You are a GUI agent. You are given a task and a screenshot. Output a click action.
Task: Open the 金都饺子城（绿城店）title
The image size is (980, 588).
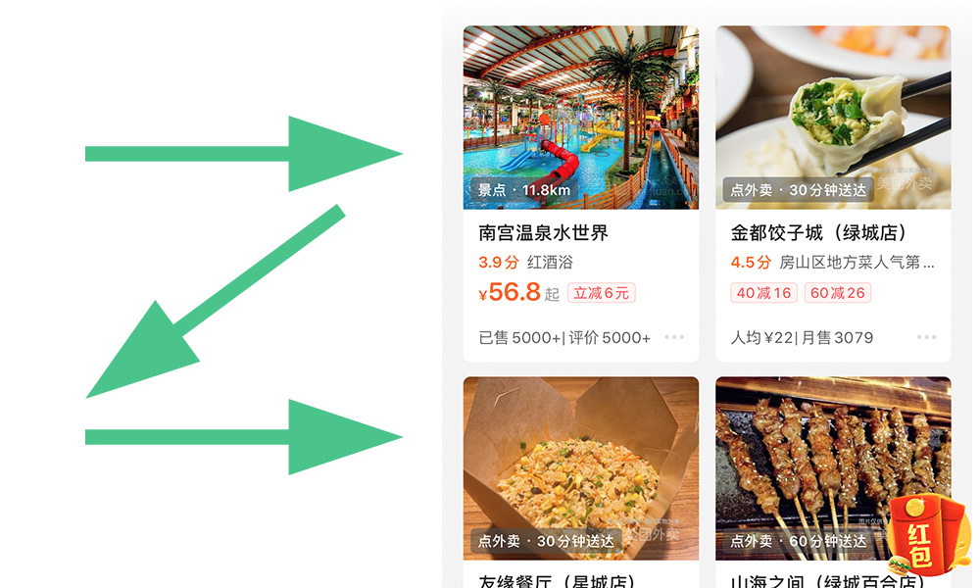point(819,233)
